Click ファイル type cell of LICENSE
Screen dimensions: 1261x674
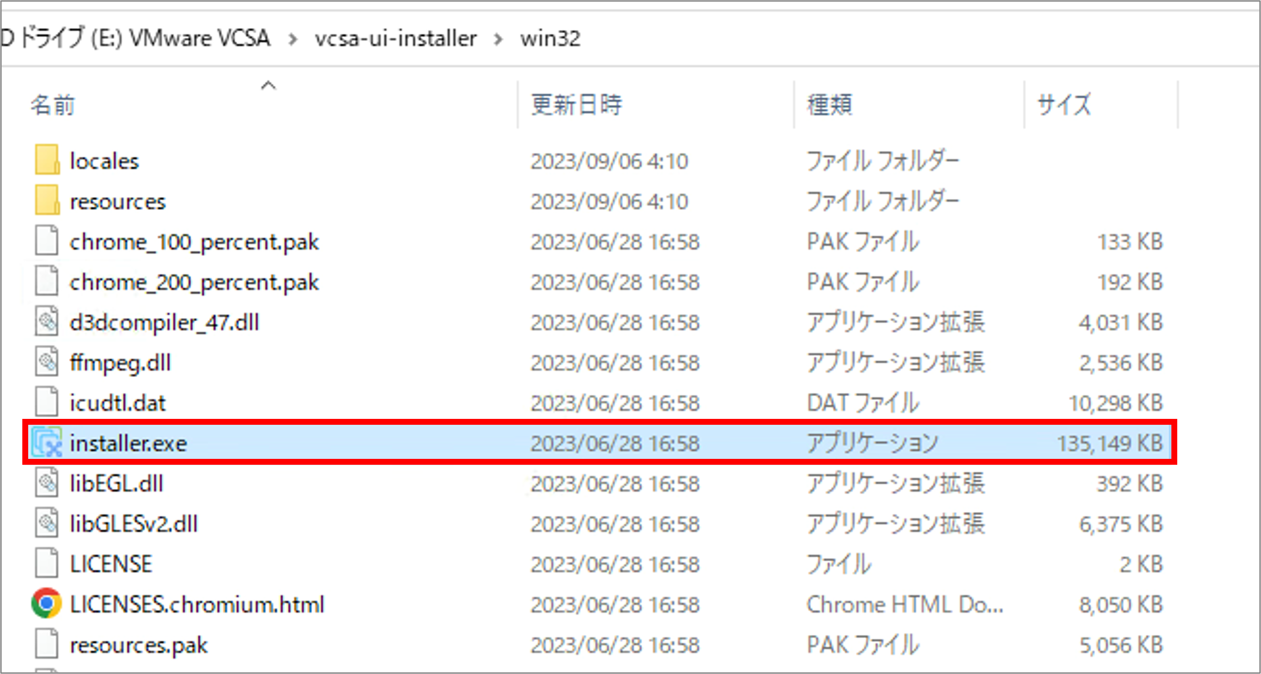(x=839, y=565)
